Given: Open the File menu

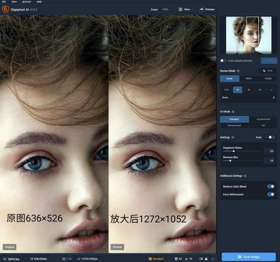Looking at the screenshot, I should 4,2.
